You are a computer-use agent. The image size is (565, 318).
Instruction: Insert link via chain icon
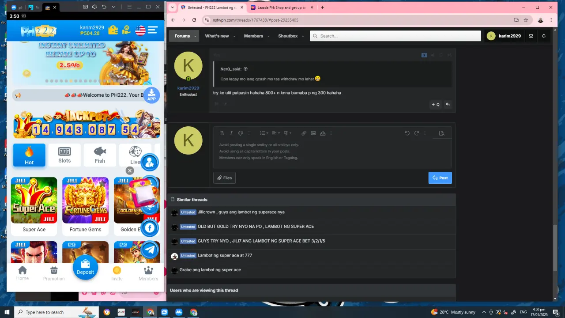click(304, 133)
